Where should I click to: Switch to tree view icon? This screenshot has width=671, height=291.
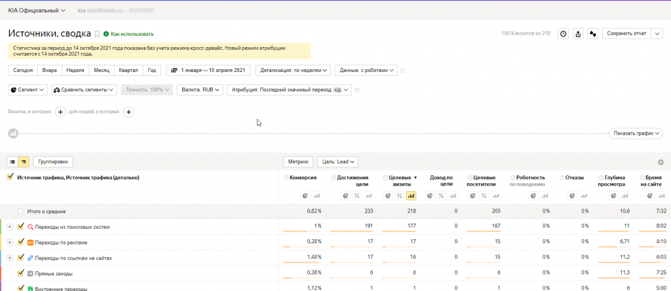[x=24, y=162]
